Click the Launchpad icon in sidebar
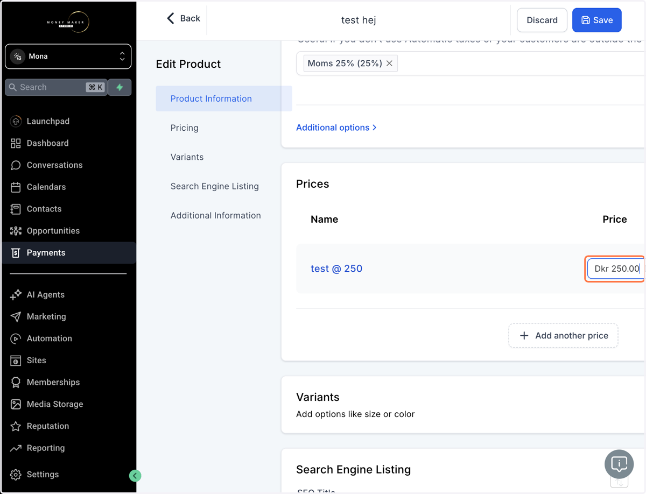This screenshot has width=646, height=494. [16, 121]
